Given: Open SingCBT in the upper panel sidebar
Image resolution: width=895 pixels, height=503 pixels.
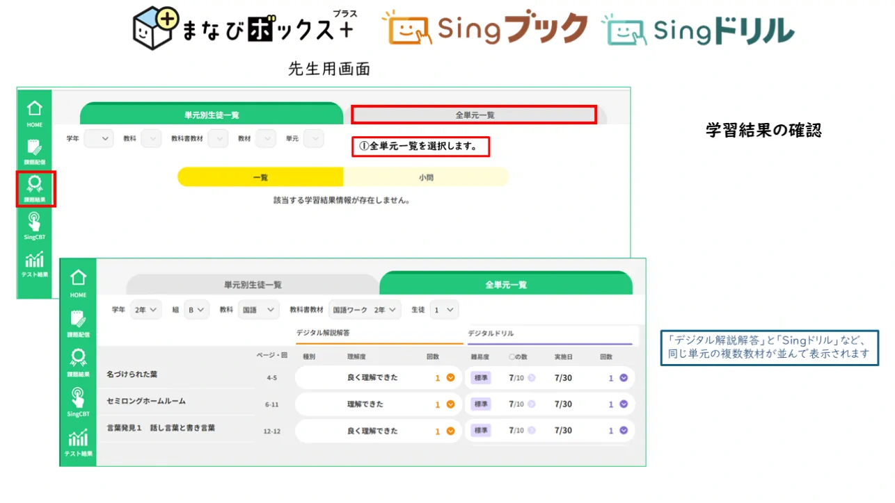Looking at the screenshot, I should click(x=34, y=226).
